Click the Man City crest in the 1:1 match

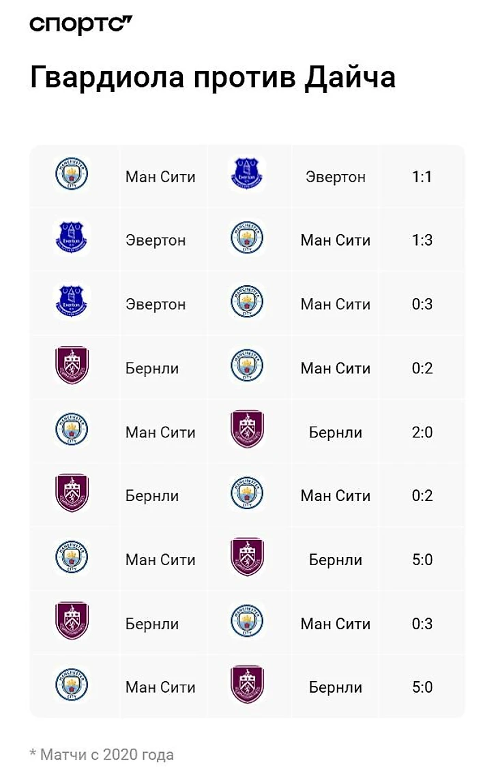[x=72, y=175]
